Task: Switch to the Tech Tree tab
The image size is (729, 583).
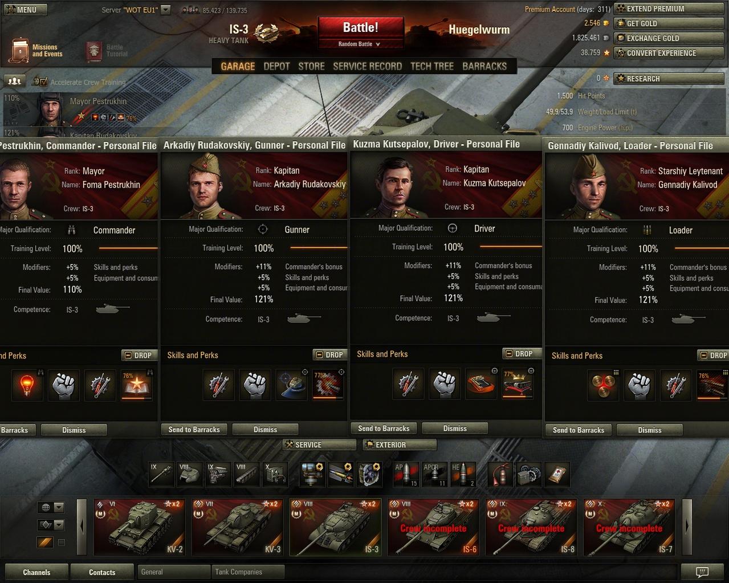Action: [432, 66]
